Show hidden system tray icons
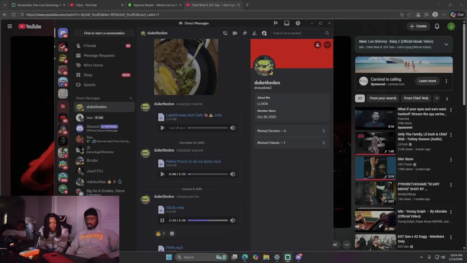467x263 pixels. coord(421,257)
